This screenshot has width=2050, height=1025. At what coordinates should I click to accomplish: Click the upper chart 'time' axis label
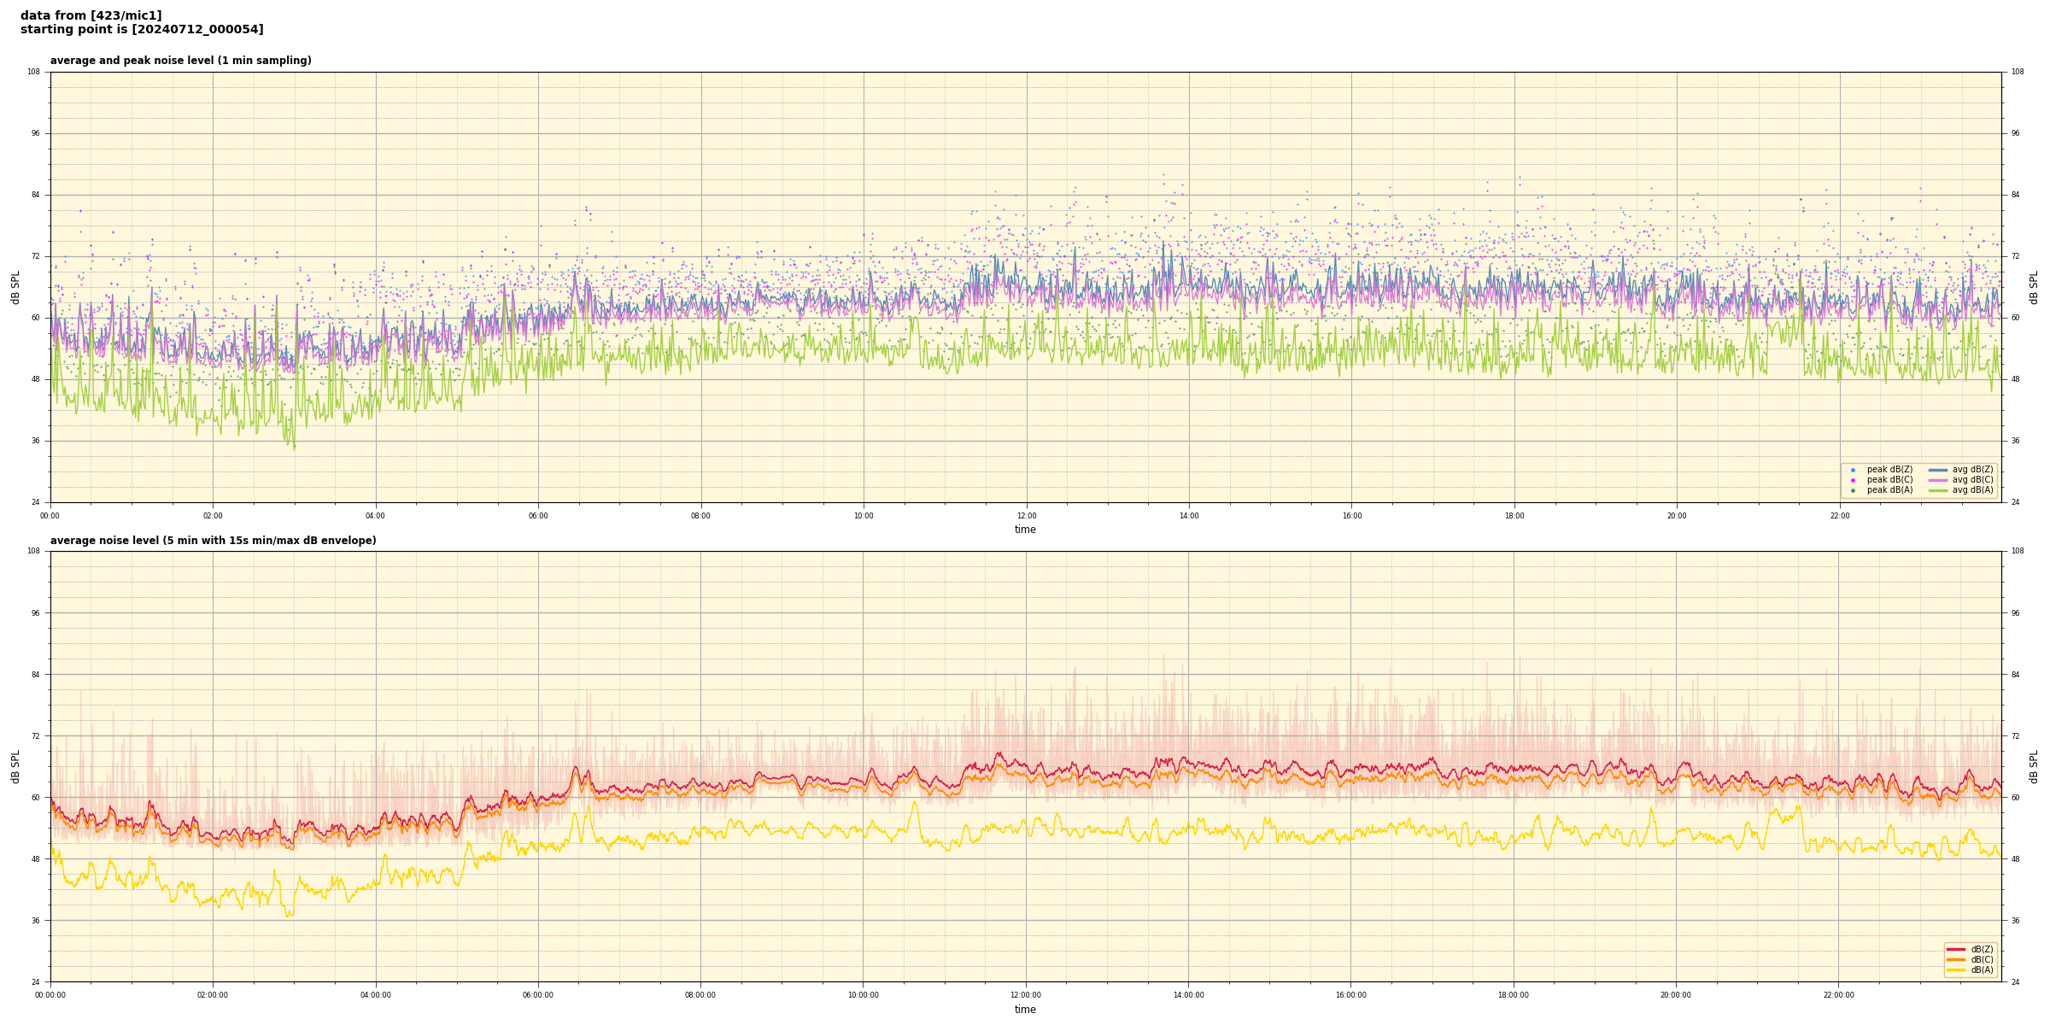[1025, 530]
